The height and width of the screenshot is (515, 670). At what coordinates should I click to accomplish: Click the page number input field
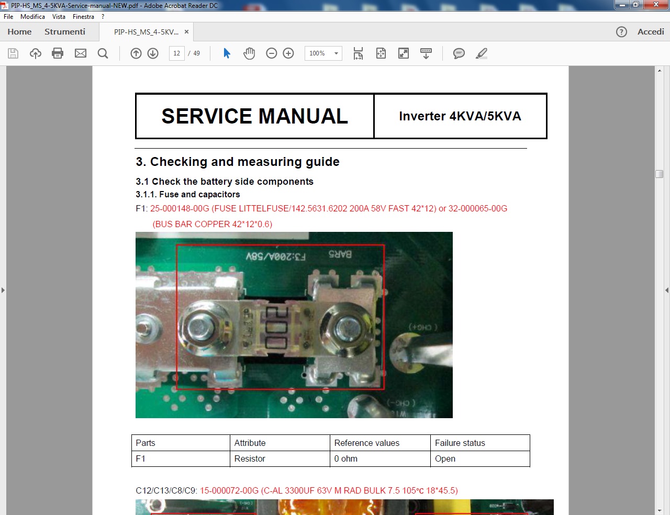(177, 53)
